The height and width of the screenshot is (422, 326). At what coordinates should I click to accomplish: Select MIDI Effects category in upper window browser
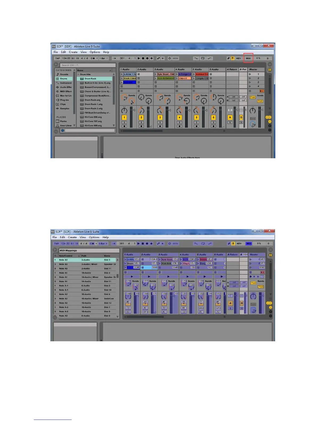[64, 91]
